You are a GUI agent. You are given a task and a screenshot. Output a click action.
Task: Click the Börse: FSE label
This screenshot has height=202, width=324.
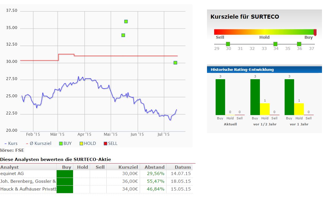pyautogui.click(x=12, y=150)
